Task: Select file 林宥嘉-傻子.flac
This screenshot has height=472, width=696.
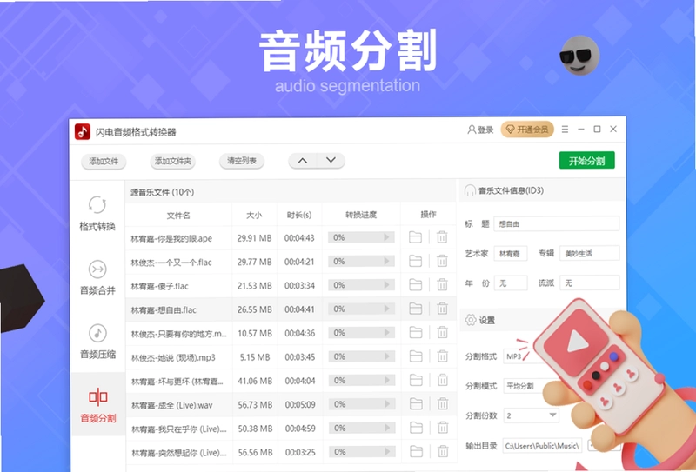Action: point(159,286)
